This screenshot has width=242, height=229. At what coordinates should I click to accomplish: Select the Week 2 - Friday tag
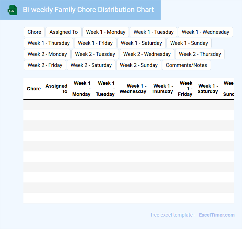tap(45, 65)
